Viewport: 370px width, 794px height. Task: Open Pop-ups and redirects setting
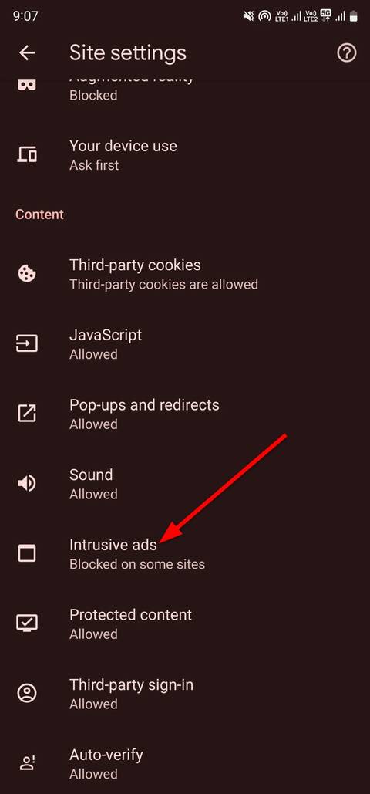[185, 414]
